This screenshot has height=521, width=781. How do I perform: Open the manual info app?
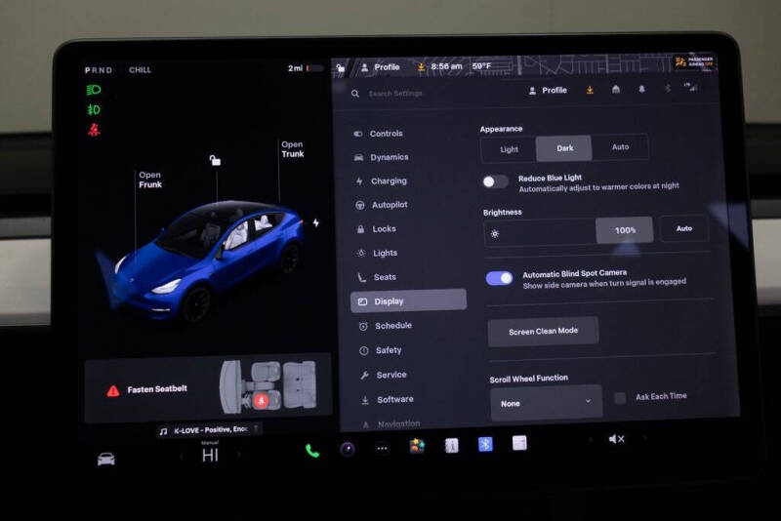[x=451, y=445]
